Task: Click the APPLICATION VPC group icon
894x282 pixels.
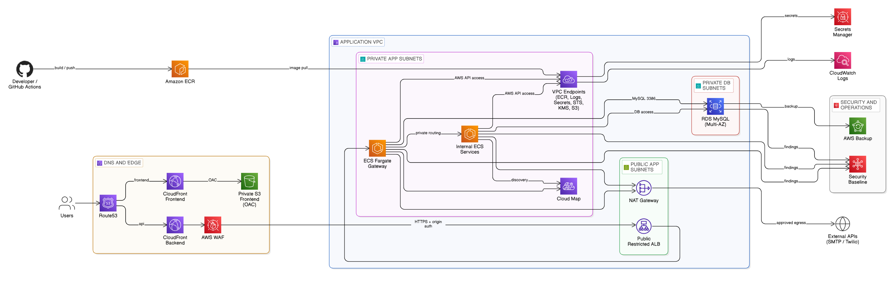Action: tap(336, 42)
